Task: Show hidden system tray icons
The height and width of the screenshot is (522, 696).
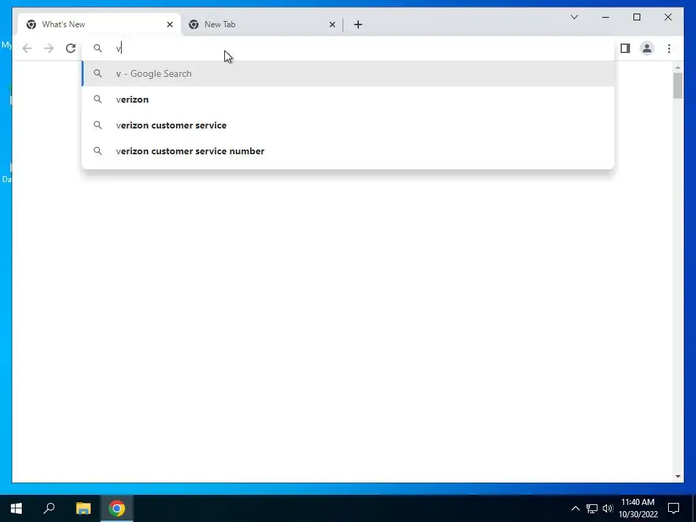Action: [575, 508]
